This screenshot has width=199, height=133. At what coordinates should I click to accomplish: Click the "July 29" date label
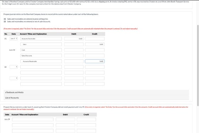(7, 119)
